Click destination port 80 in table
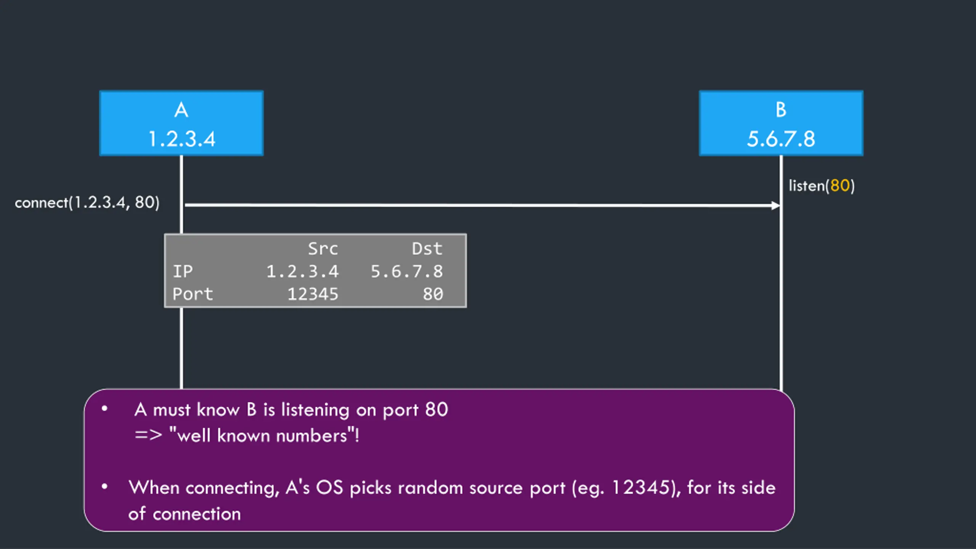Screen dimensions: 976x549 point(433,294)
